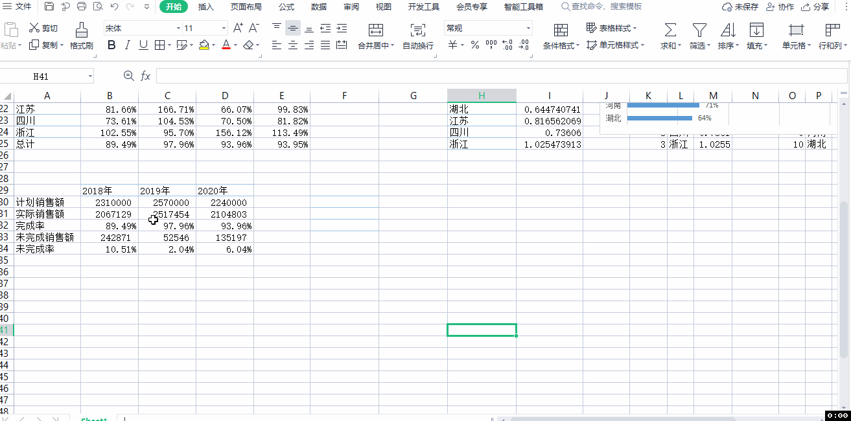Click the Cut (剪切) scissors button
Viewport: 851px width, 421px height.
43,28
